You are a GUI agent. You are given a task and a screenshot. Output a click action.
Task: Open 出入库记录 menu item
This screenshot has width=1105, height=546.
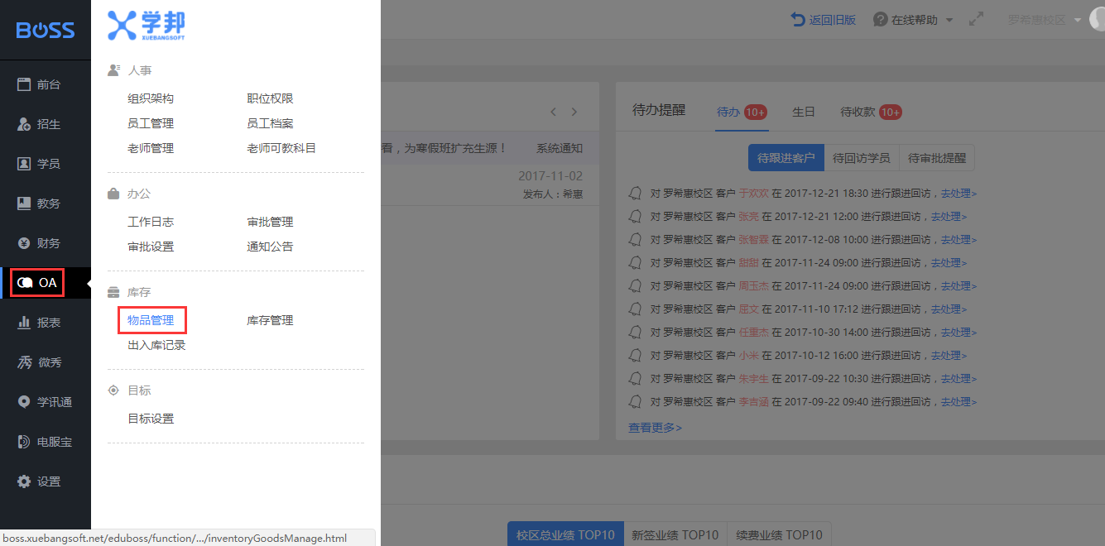(156, 345)
